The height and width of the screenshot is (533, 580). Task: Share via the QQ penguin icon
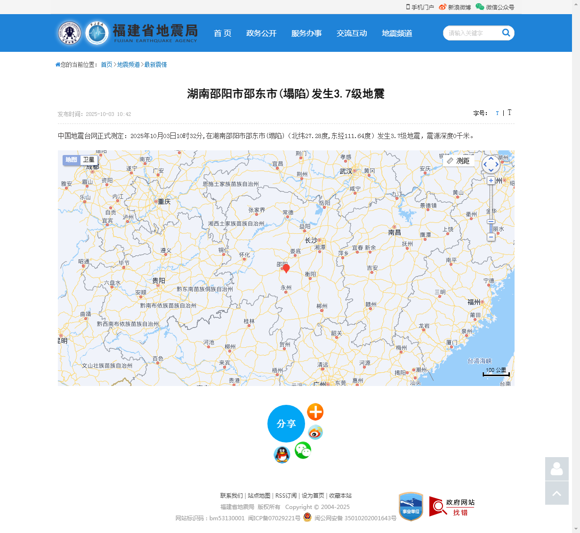[x=282, y=455]
